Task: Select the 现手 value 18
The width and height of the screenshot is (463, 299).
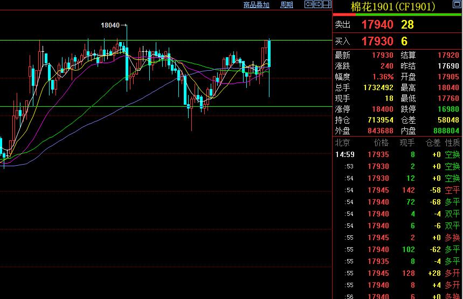Action: click(x=389, y=98)
